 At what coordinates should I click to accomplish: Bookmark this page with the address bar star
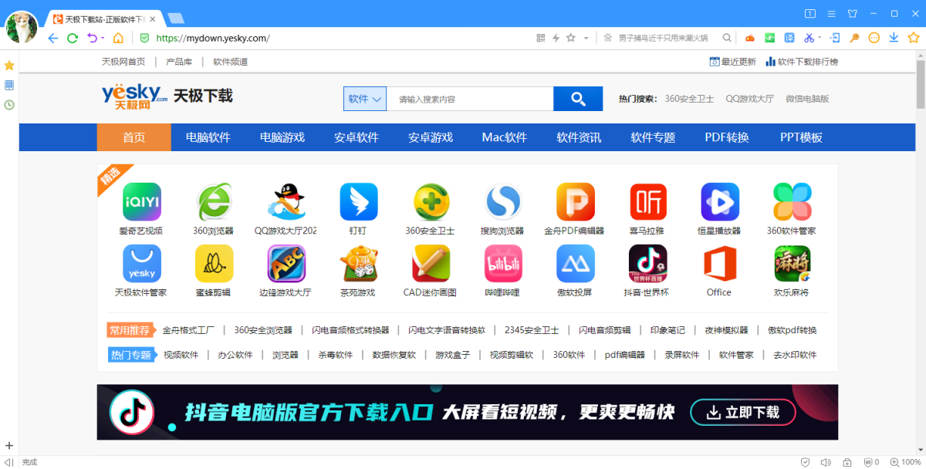[x=571, y=38]
